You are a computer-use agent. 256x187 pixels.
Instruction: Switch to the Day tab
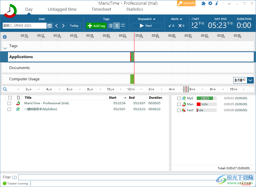point(29,9)
